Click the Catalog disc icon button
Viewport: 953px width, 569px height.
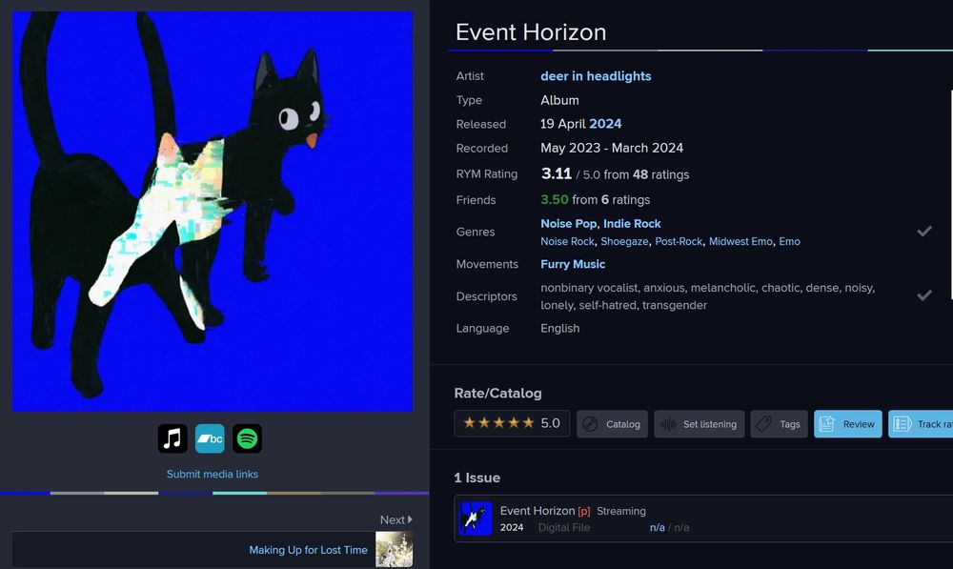tap(612, 424)
